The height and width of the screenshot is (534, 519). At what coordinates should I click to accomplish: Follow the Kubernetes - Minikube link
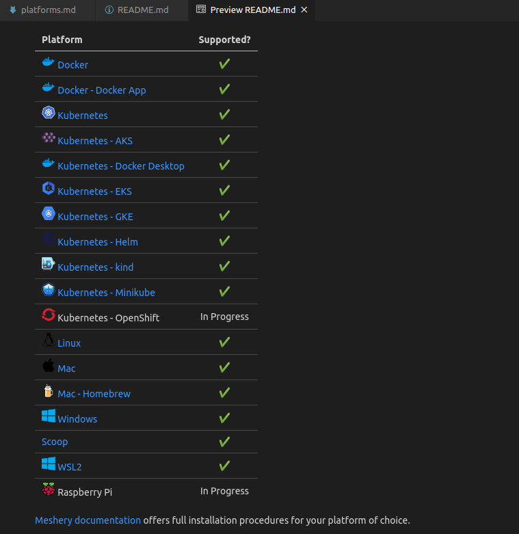(106, 293)
